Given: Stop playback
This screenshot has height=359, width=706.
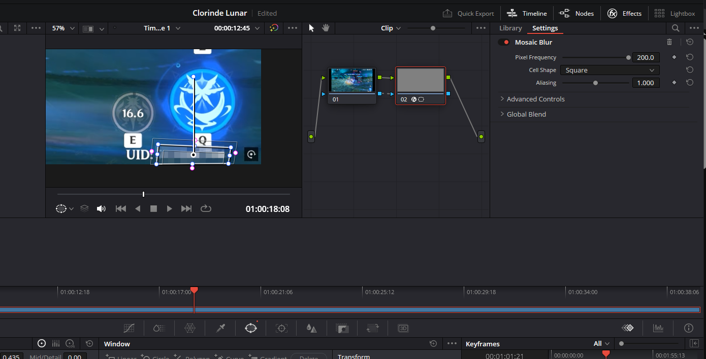Looking at the screenshot, I should 153,208.
